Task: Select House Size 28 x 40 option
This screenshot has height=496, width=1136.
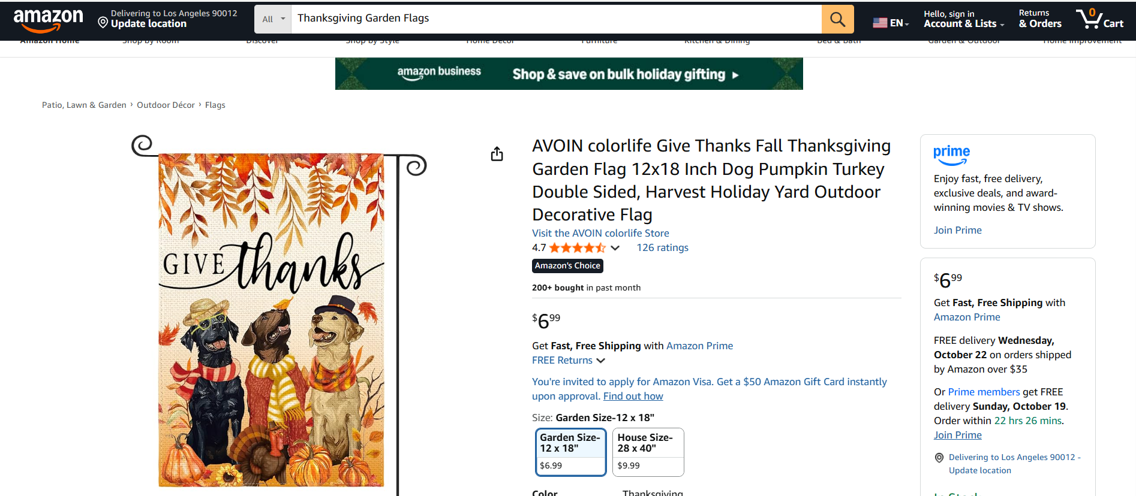Action: click(x=648, y=452)
